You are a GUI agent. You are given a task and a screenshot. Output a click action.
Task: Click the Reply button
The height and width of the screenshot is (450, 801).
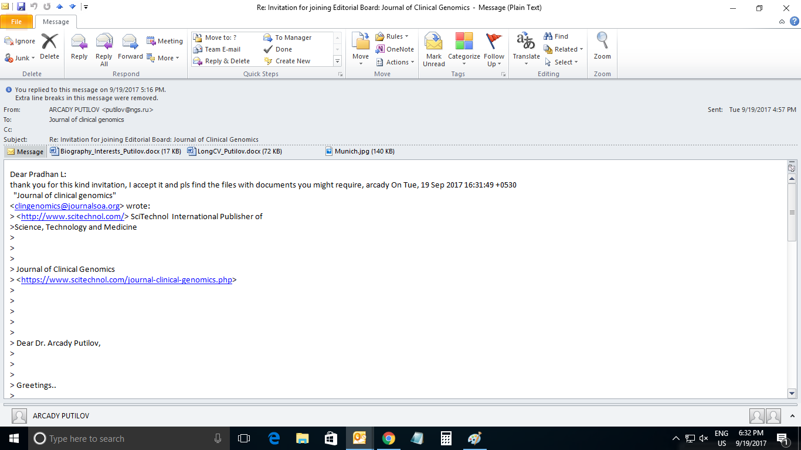tap(79, 47)
